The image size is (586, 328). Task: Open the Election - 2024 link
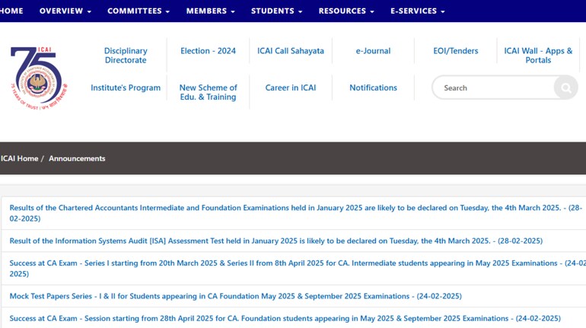coord(209,51)
